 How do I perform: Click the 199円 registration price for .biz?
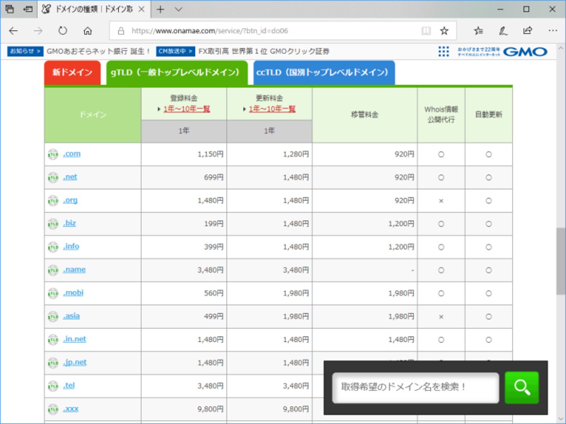click(x=214, y=223)
